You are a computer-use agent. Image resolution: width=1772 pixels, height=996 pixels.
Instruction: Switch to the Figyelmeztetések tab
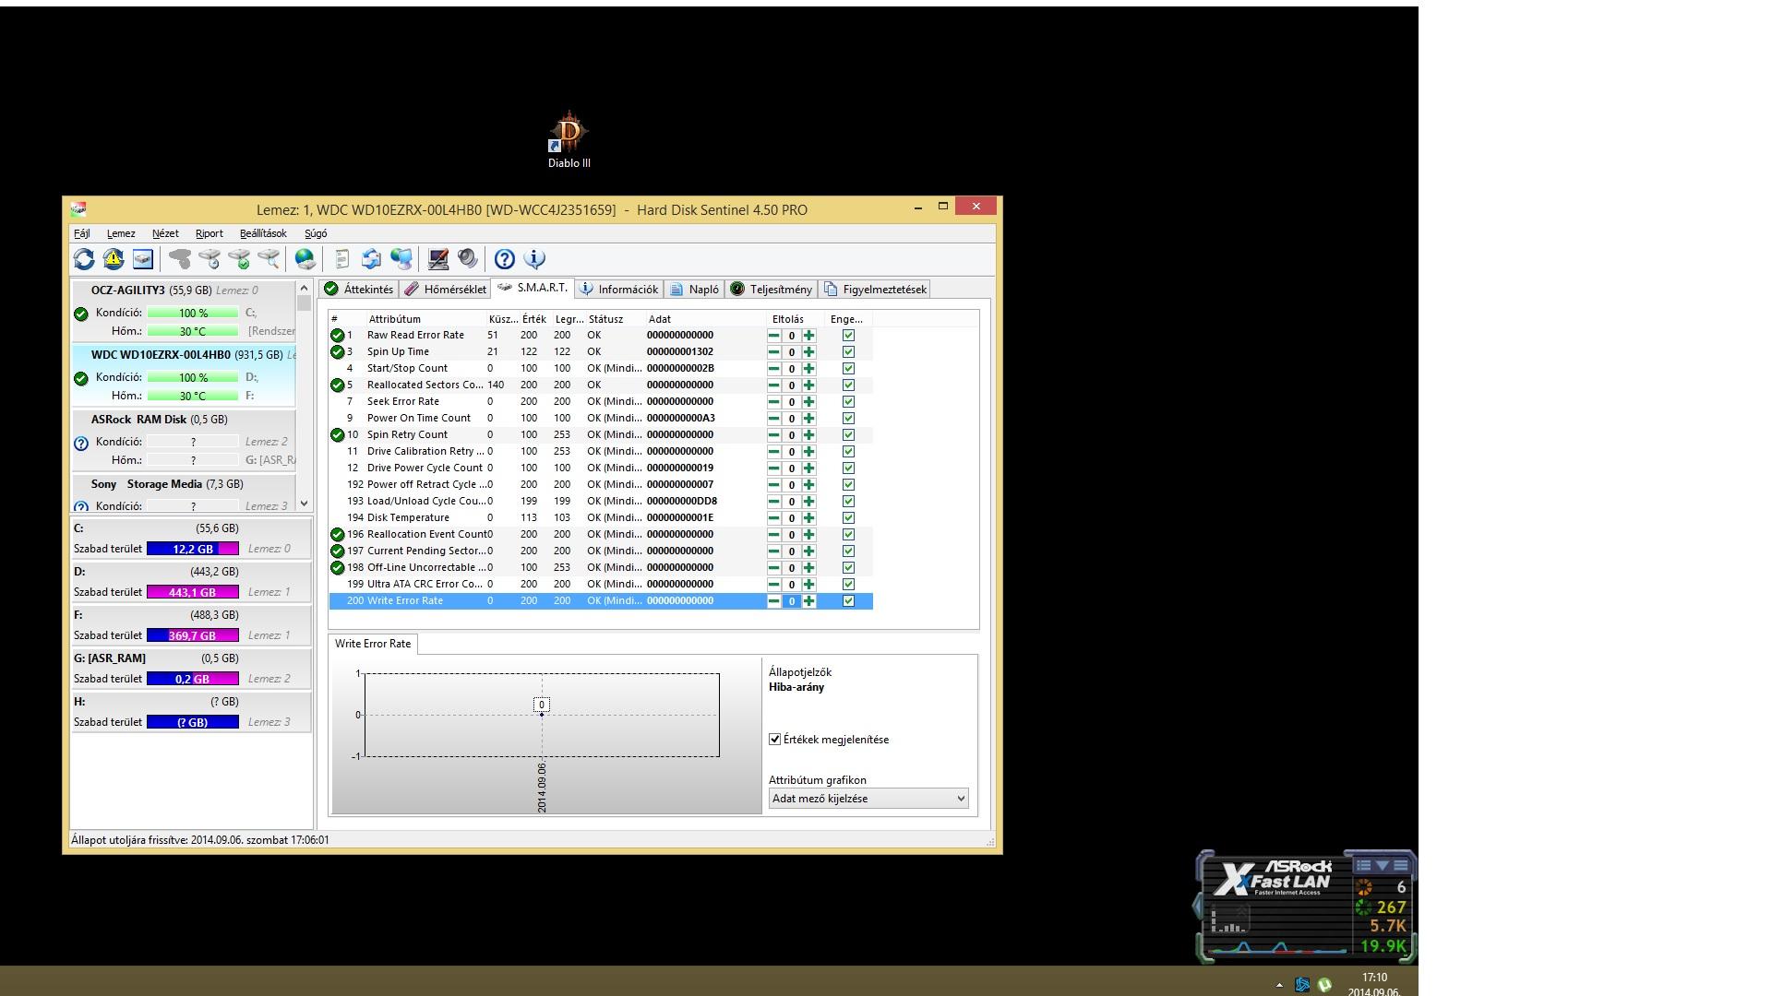[x=875, y=290]
